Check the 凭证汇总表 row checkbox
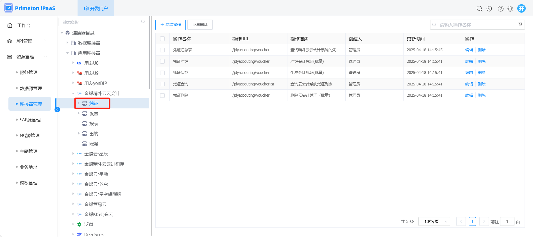 tap(162, 50)
